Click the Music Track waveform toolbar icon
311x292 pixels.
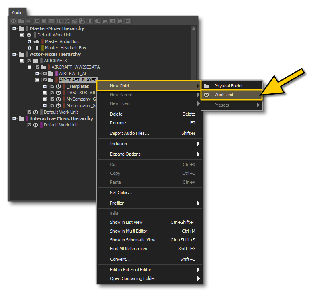(x=128, y=21)
